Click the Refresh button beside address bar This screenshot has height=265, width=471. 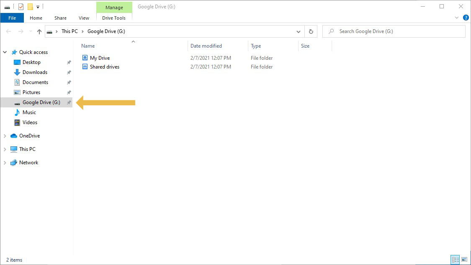pyautogui.click(x=311, y=31)
